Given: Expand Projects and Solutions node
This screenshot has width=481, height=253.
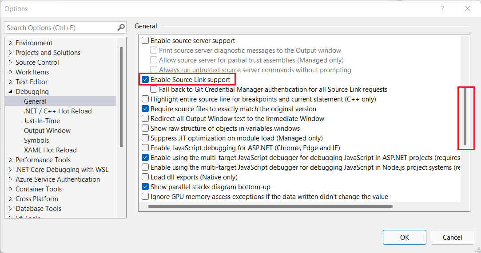Looking at the screenshot, I should (x=10, y=53).
